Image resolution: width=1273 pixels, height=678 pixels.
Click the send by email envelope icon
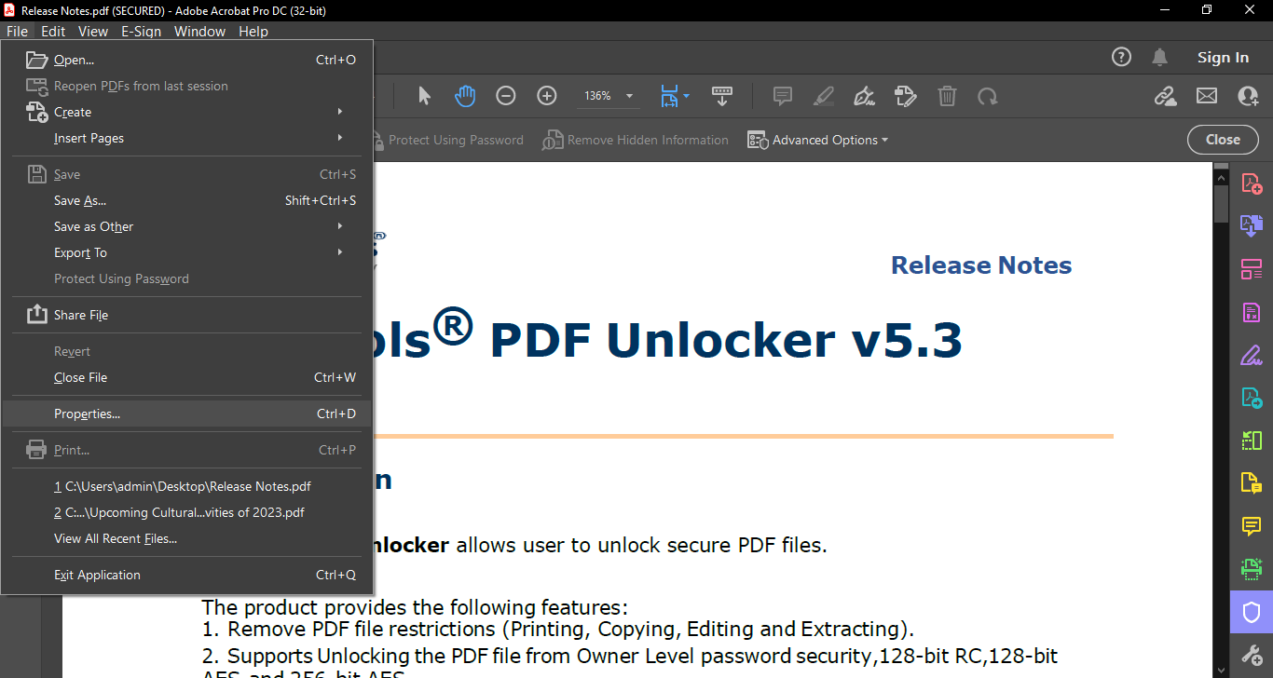[1207, 96]
